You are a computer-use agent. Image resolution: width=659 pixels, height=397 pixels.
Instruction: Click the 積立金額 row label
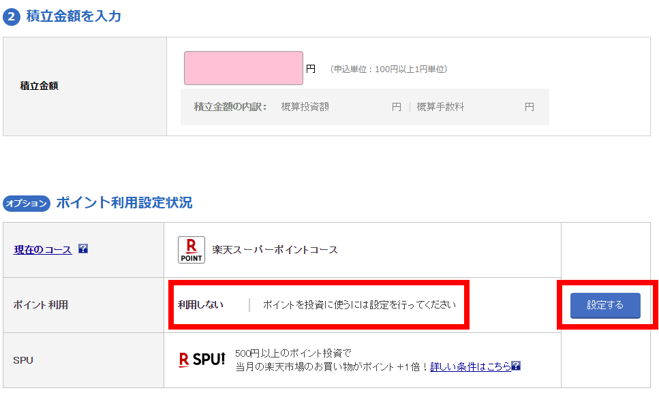pyautogui.click(x=39, y=86)
